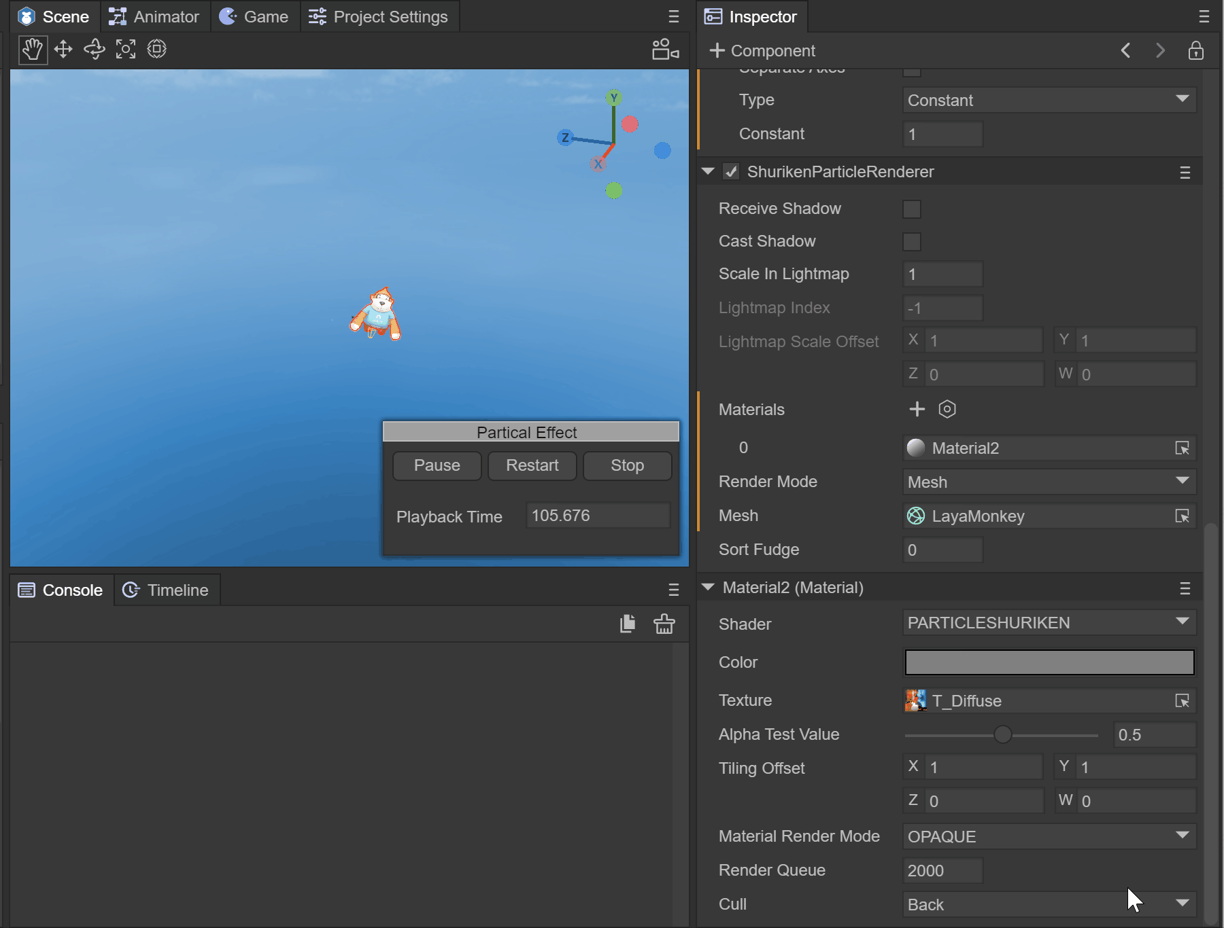Enable the Cast Shadow checkbox
The image size is (1224, 928).
tap(911, 242)
